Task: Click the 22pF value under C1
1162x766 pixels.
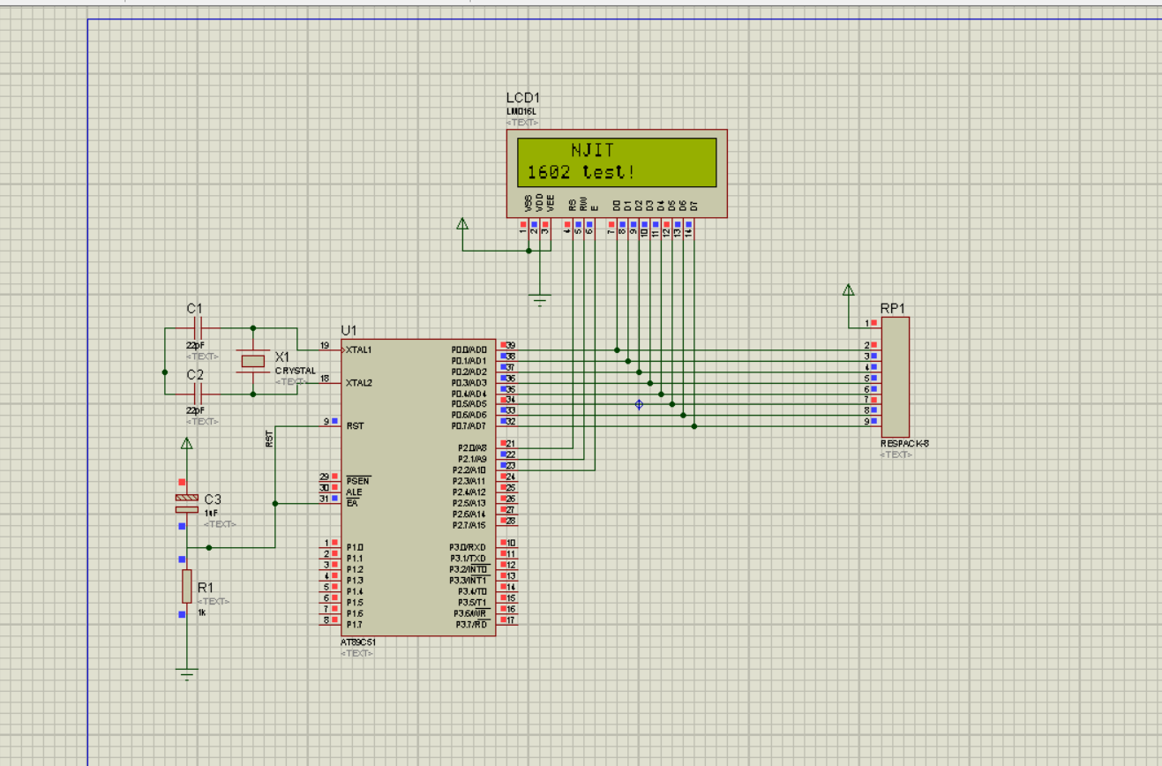Action: pos(195,345)
